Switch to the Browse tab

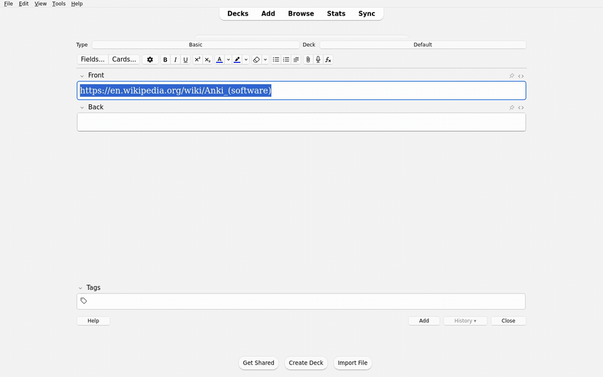coord(301,13)
